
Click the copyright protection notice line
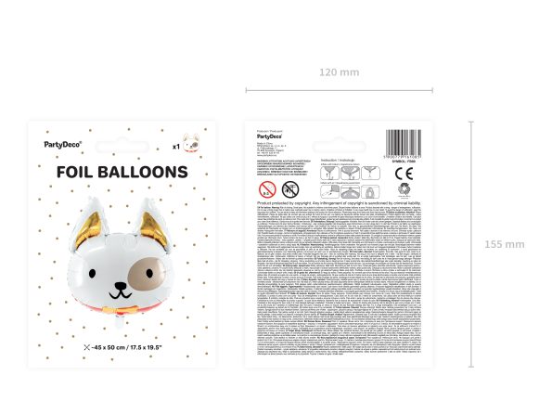339,203
